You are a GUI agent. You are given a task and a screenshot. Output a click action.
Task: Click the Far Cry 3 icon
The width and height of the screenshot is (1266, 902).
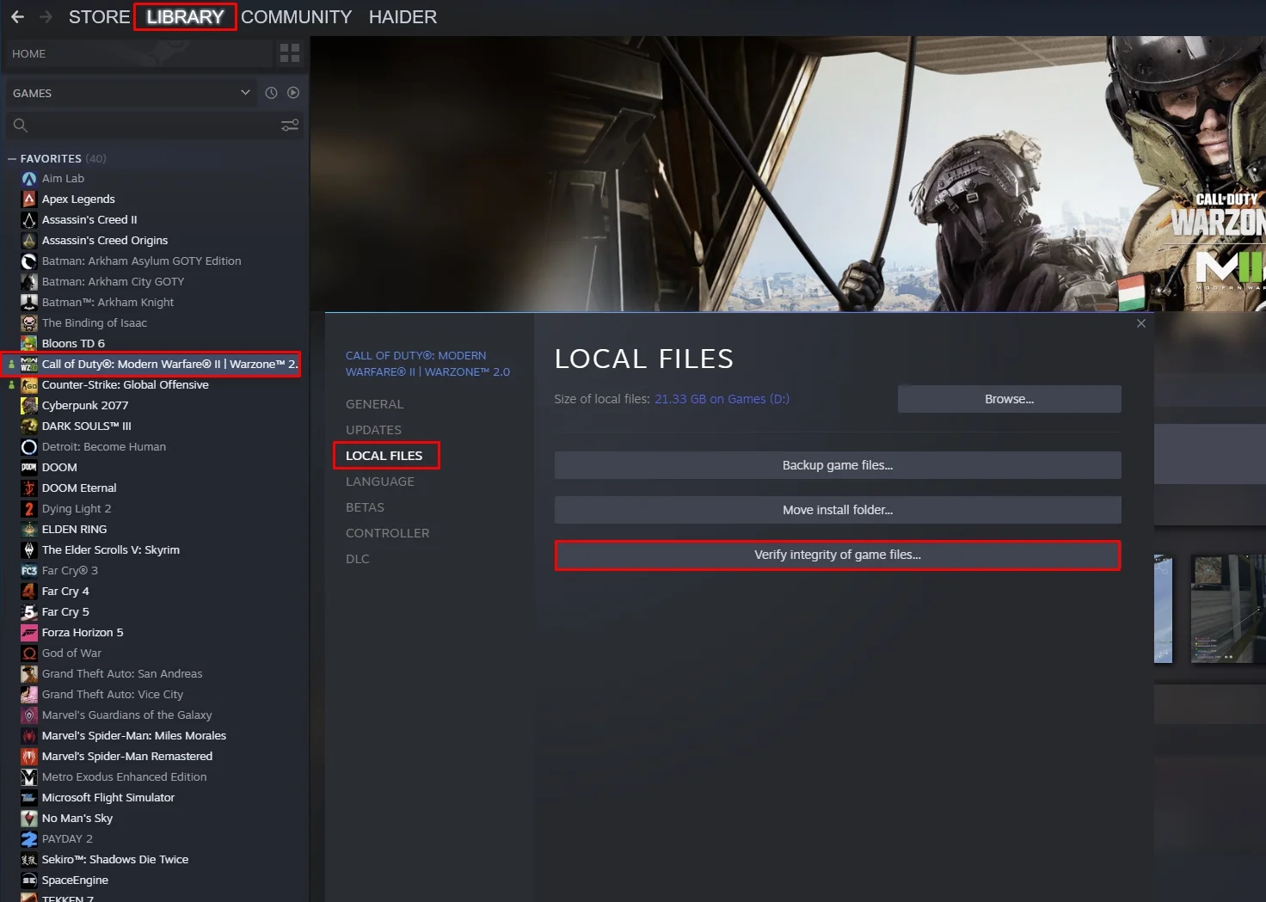point(29,571)
